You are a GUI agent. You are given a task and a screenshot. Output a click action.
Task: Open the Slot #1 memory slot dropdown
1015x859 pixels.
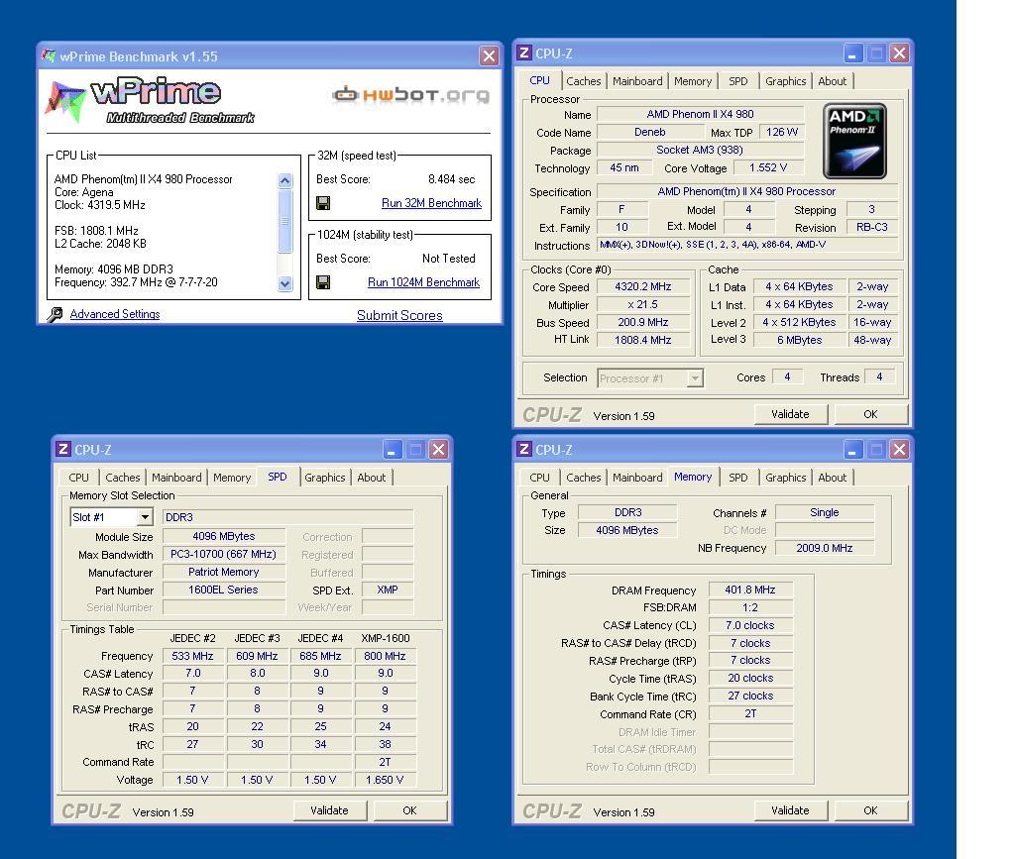click(x=146, y=517)
